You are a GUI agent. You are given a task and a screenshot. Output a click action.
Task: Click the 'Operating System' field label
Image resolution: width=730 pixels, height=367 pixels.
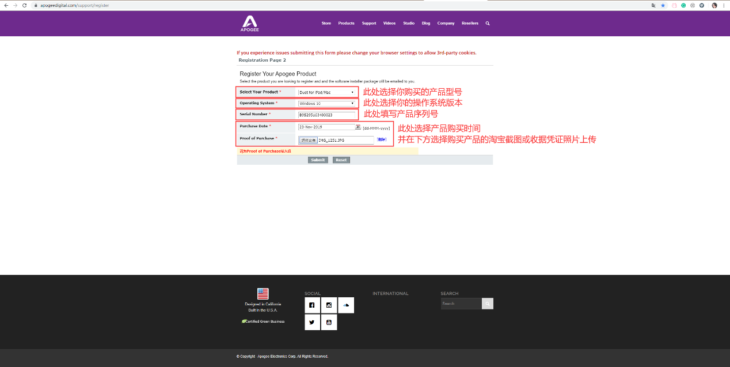258,103
